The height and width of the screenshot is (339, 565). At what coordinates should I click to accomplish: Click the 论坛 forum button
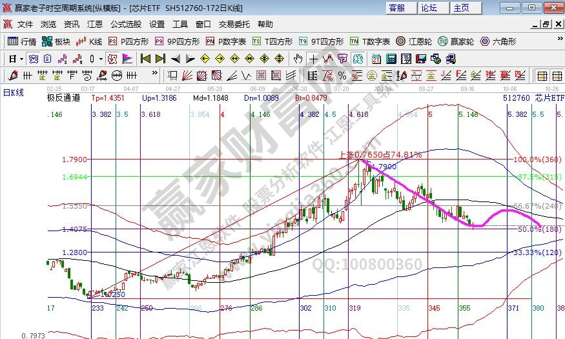coord(429,8)
